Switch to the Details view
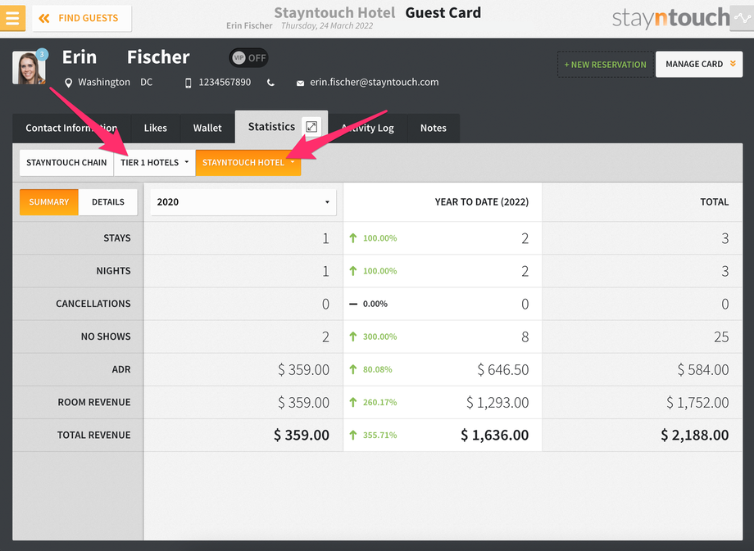The height and width of the screenshot is (551, 754). tap(108, 202)
